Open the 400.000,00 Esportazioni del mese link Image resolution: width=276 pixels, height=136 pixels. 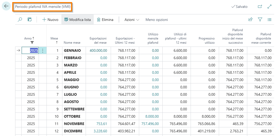[x=98, y=50]
